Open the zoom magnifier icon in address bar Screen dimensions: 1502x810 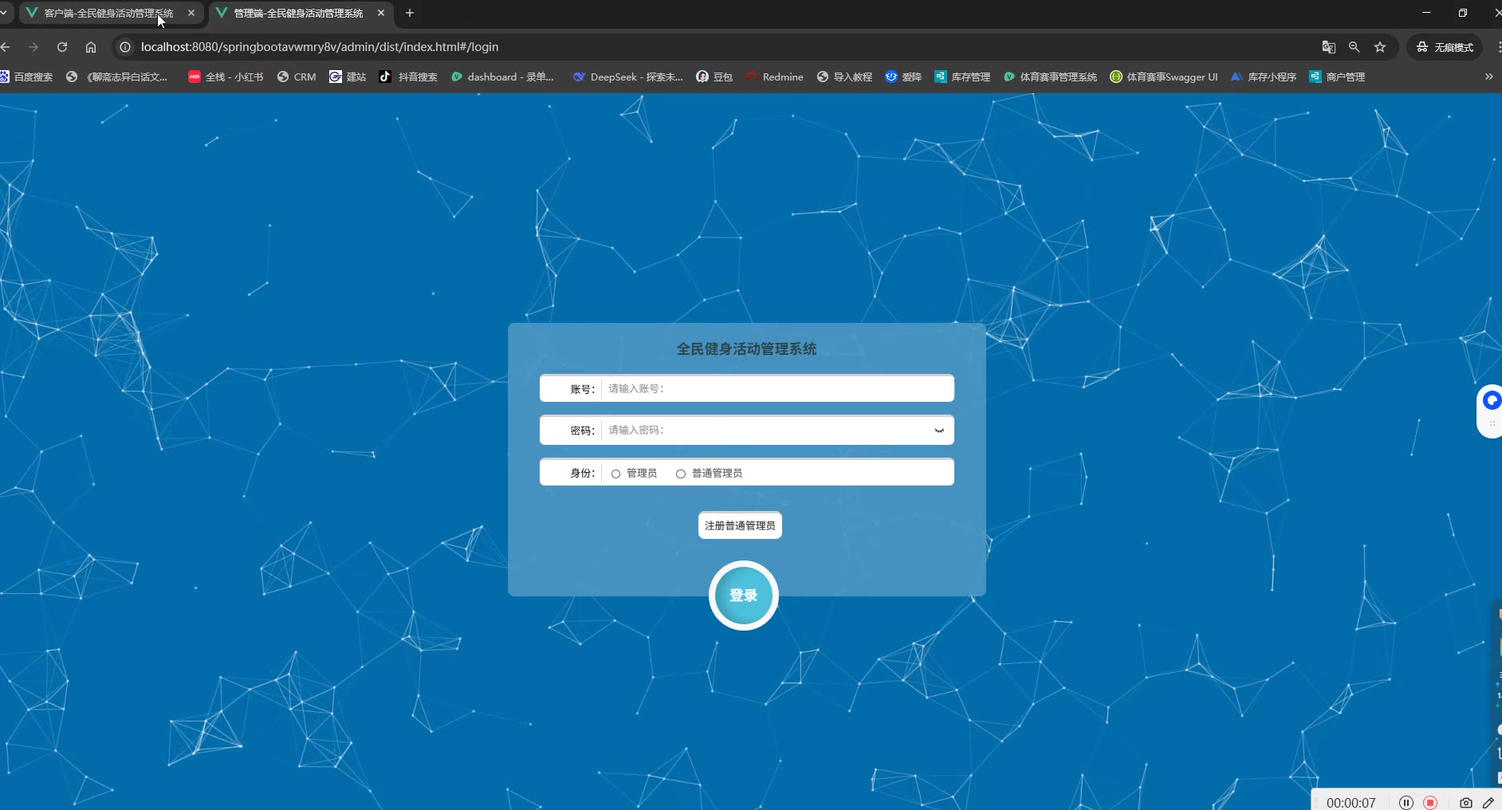[1354, 47]
